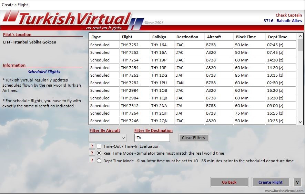Select the THY 7264 flight row
This screenshot has width=305, height=194.
coord(193,113)
